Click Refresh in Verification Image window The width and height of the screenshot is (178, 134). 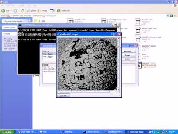(x=63, y=95)
